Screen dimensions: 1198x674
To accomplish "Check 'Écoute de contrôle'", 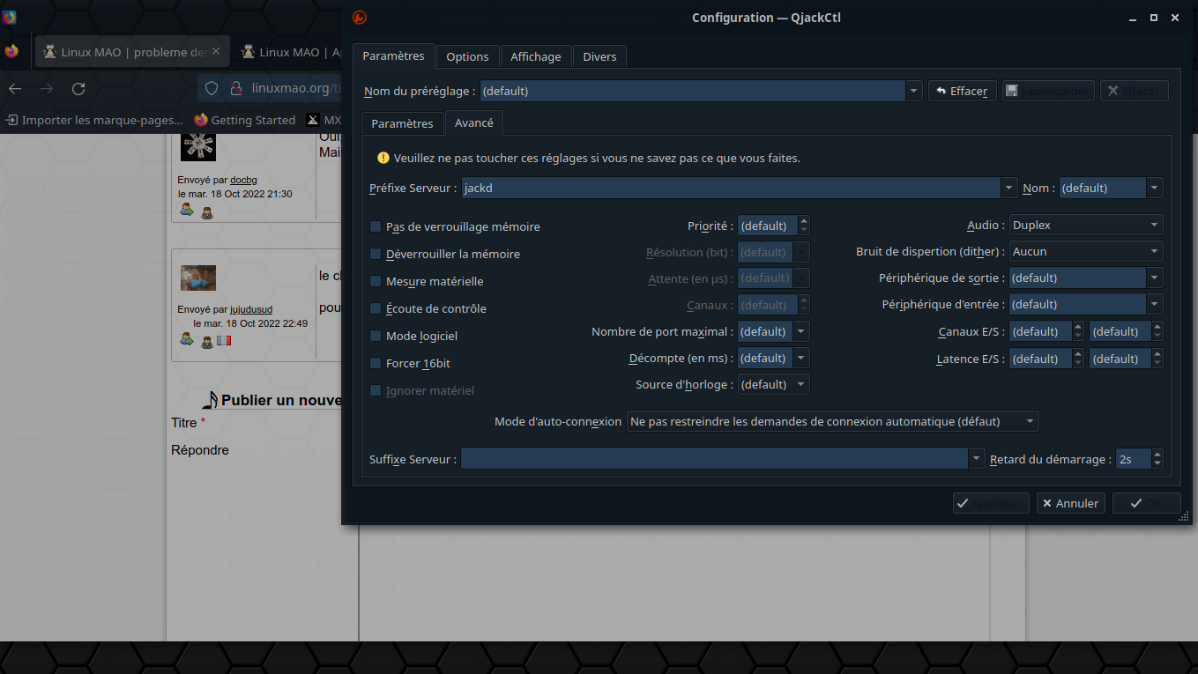I will click(x=376, y=308).
